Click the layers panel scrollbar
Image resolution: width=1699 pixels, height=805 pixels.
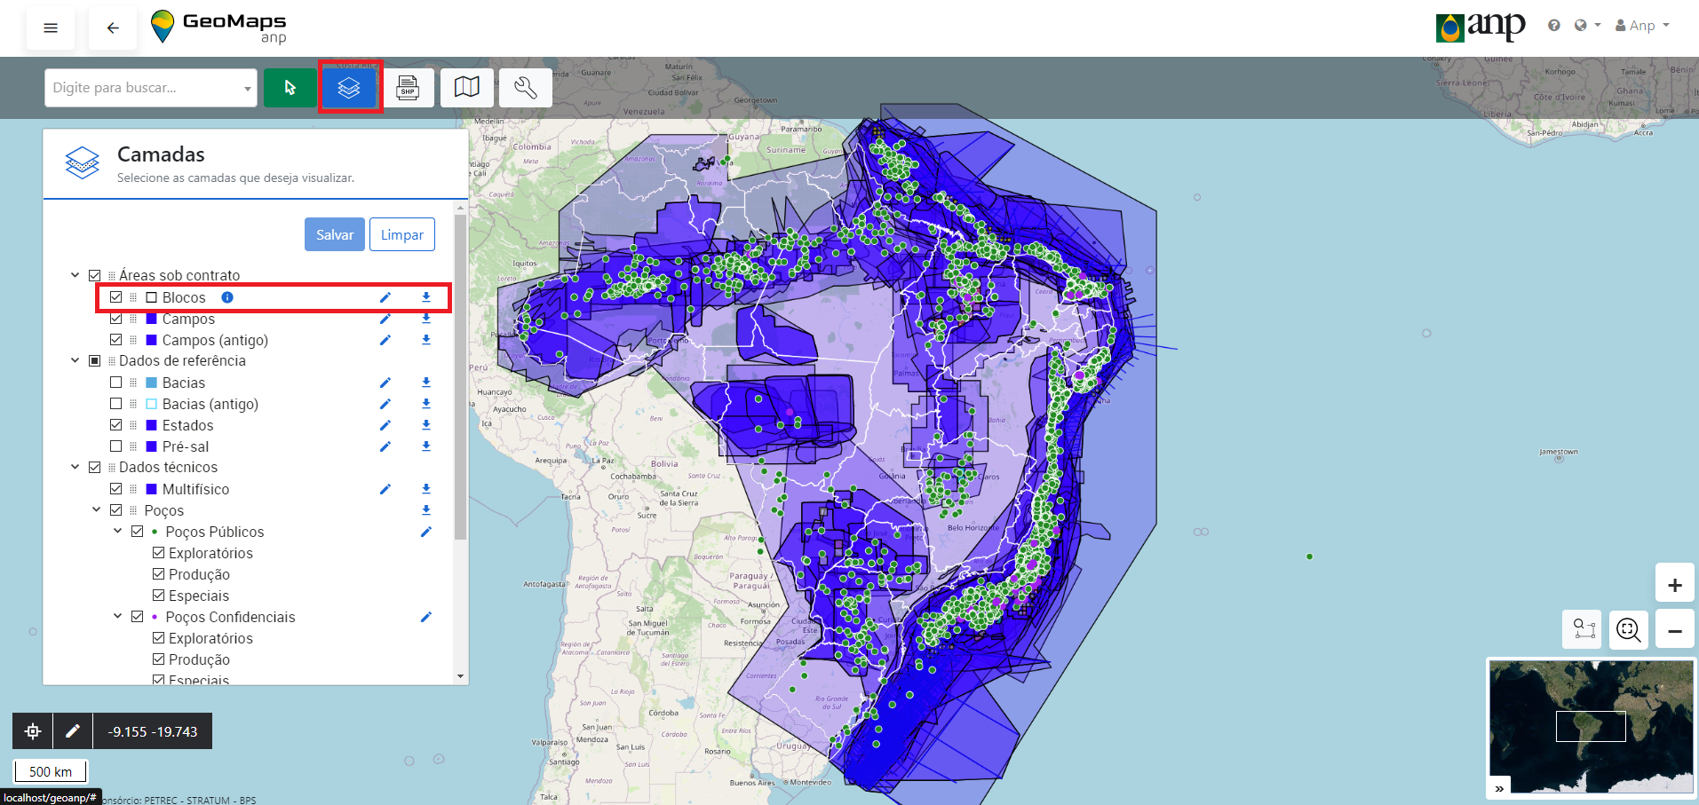click(460, 375)
